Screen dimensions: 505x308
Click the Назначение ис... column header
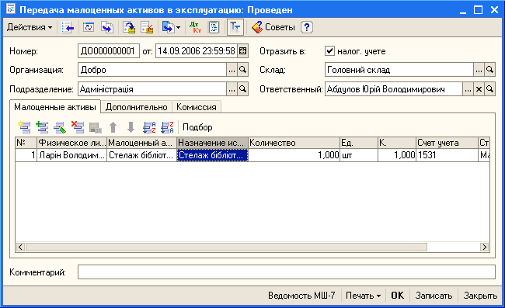[212, 143]
